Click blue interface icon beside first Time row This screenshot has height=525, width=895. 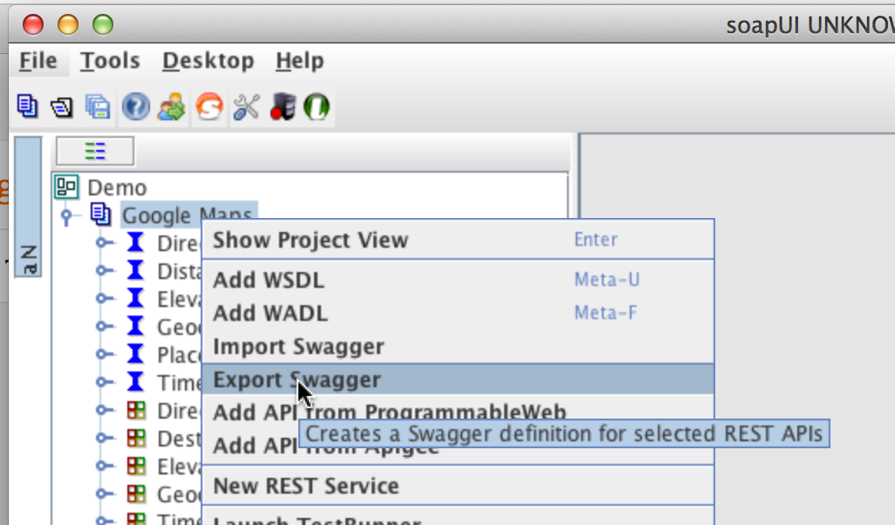[x=135, y=382]
